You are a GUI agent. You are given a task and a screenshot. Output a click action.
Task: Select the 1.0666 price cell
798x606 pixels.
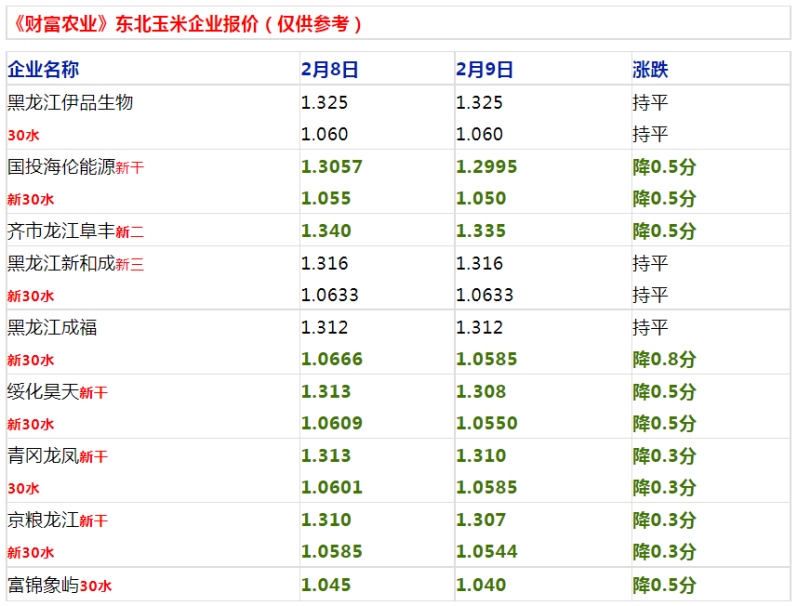[x=332, y=359]
